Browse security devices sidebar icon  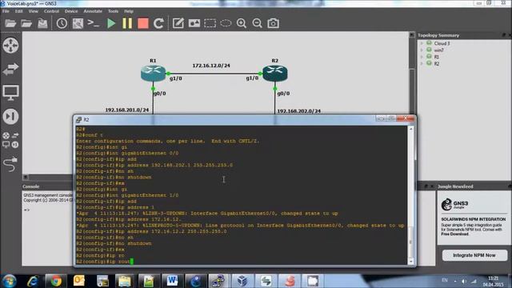tap(10, 116)
